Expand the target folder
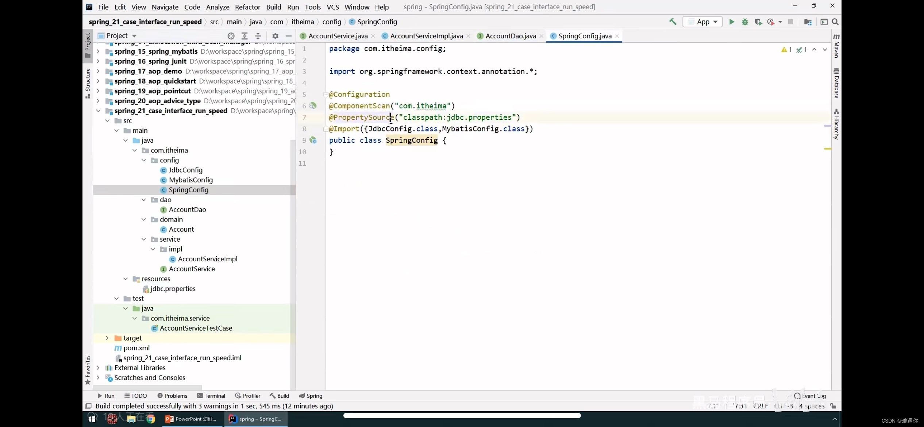The height and width of the screenshot is (427, 924). point(107,338)
